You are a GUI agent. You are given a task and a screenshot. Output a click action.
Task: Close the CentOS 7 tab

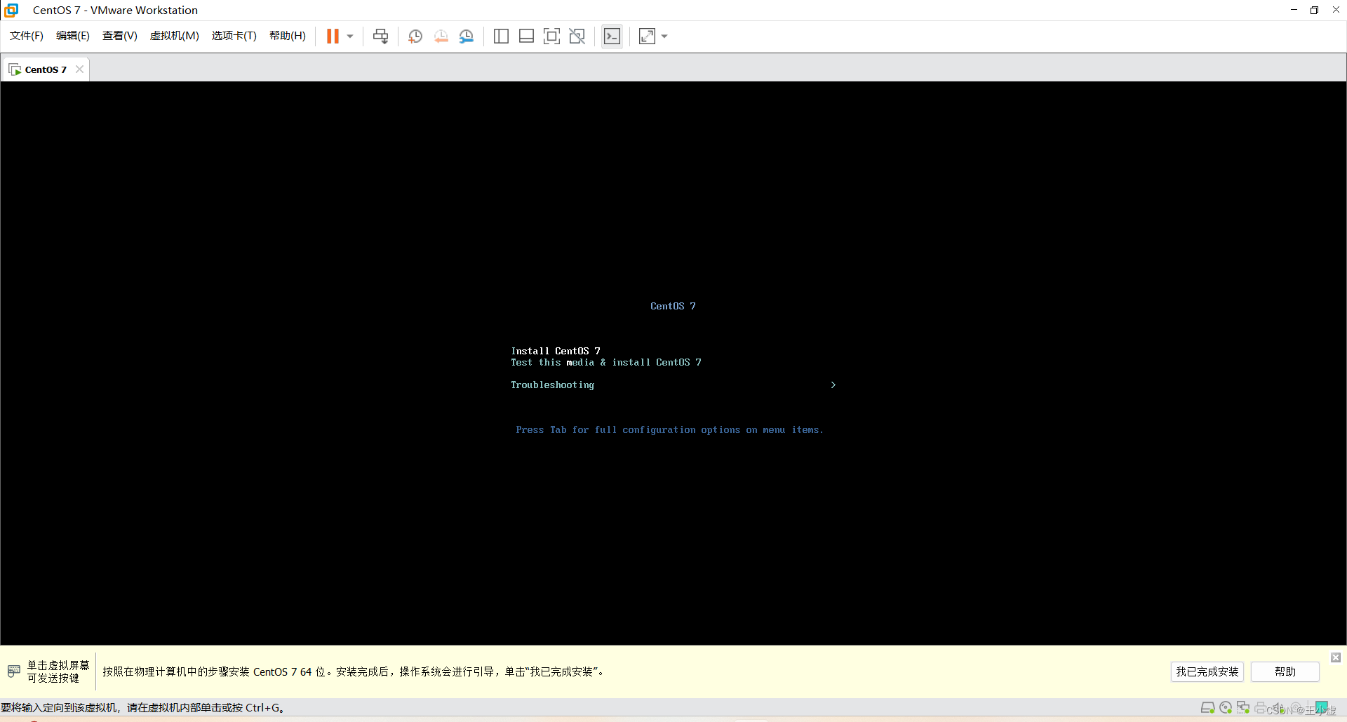pyautogui.click(x=79, y=69)
